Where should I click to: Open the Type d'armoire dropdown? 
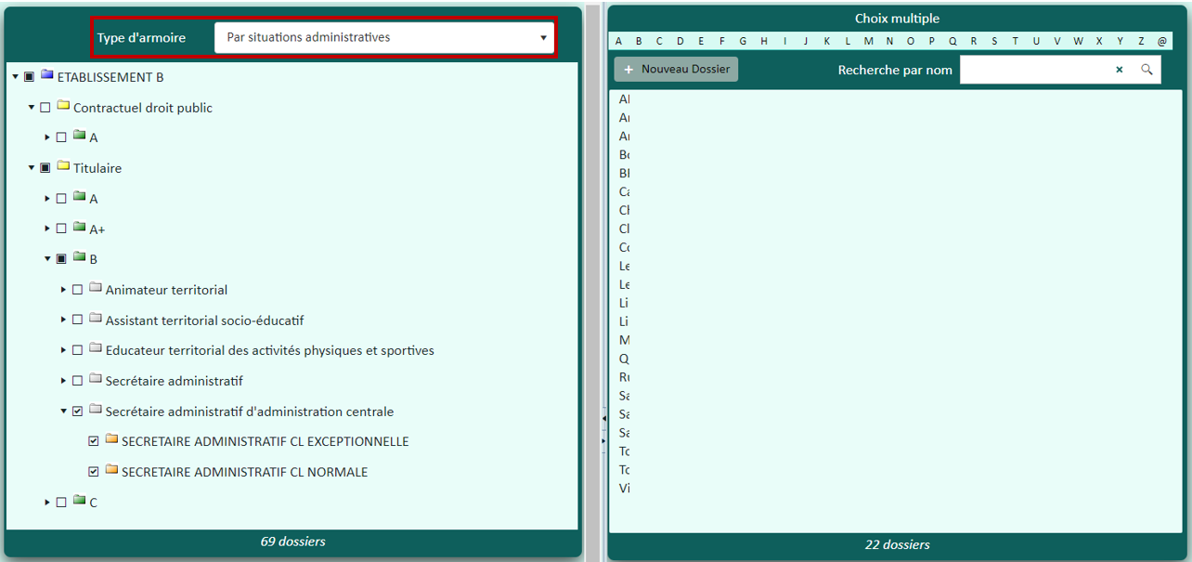tap(384, 38)
